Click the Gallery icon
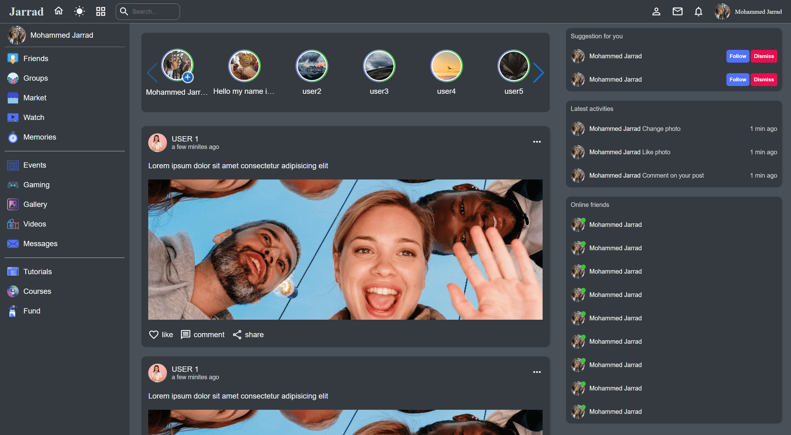This screenshot has width=791, height=435. tap(13, 204)
